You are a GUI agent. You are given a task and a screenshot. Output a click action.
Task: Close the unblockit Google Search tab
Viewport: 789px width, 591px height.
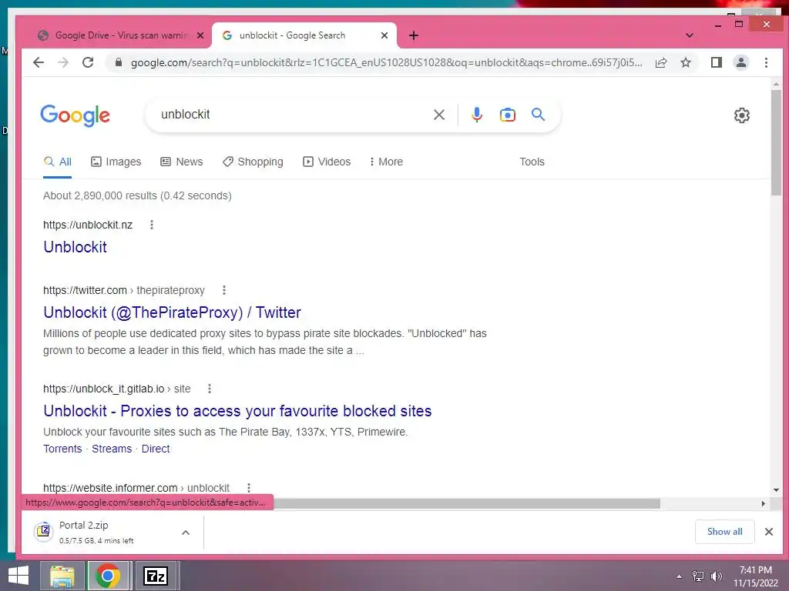(384, 35)
